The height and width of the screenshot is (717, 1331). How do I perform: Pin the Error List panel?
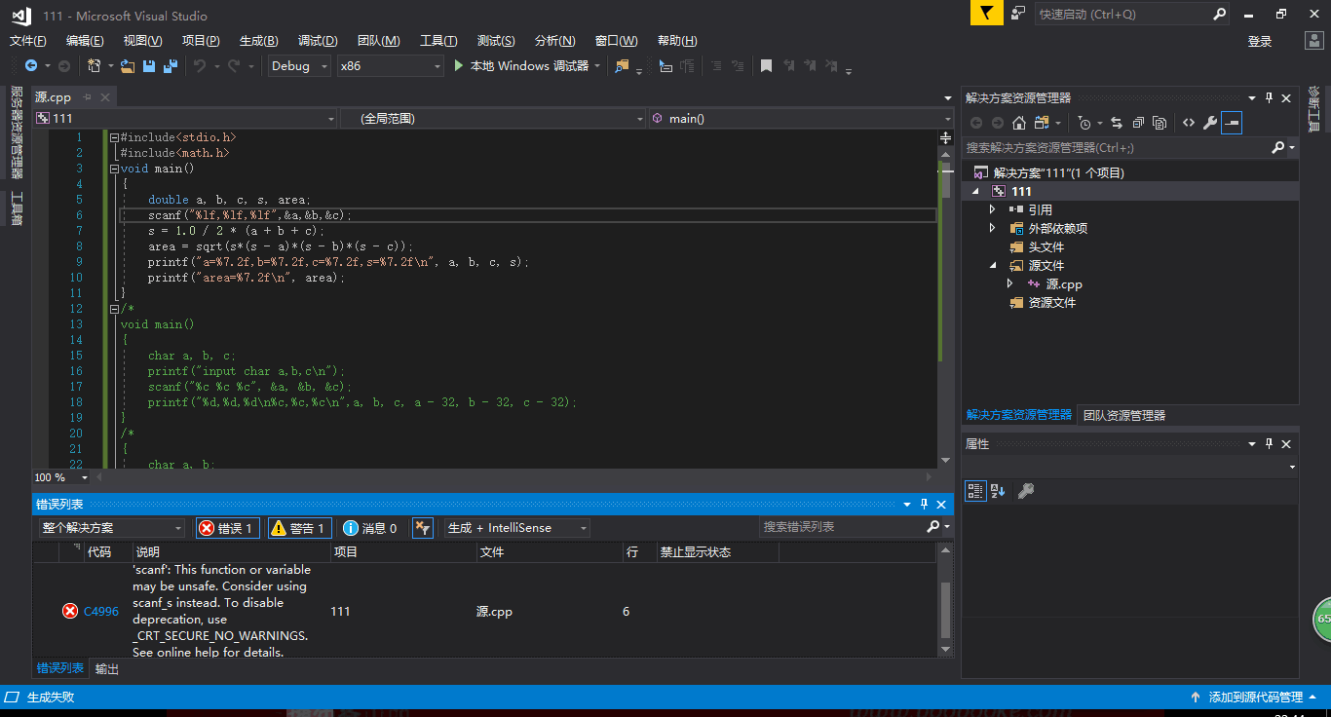click(x=925, y=504)
